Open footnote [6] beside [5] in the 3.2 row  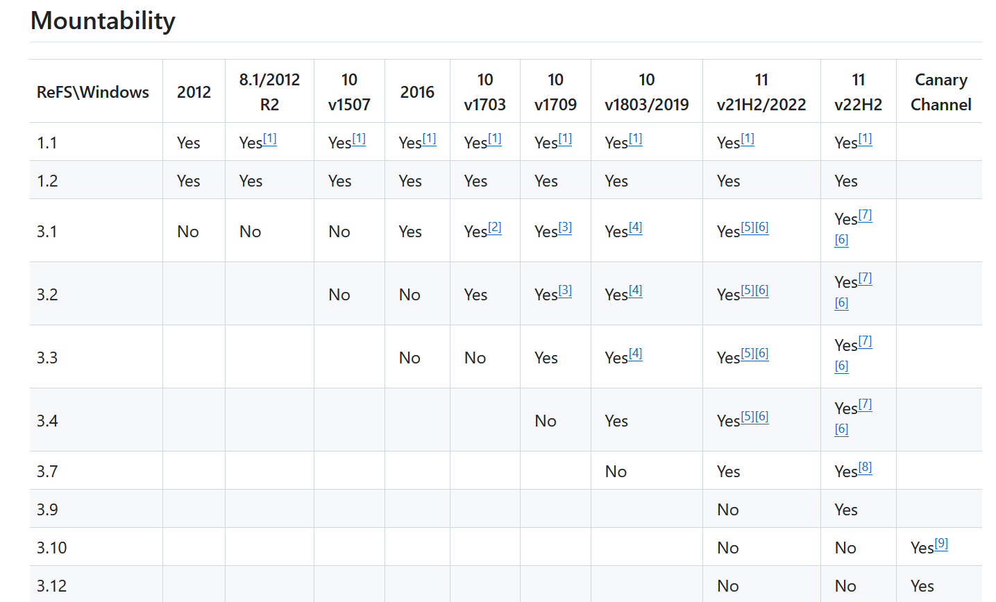(x=762, y=291)
